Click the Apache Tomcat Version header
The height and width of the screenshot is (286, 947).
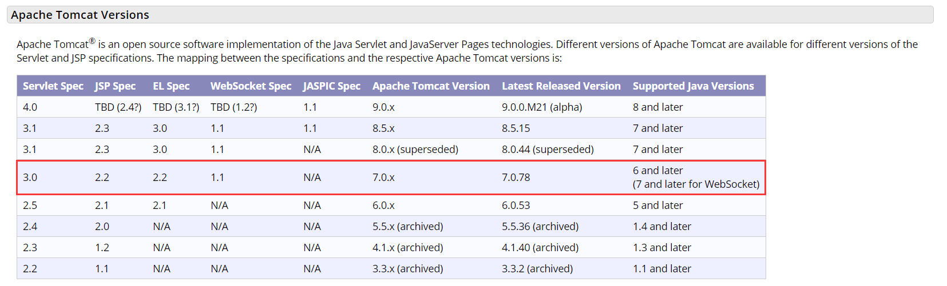tap(431, 86)
